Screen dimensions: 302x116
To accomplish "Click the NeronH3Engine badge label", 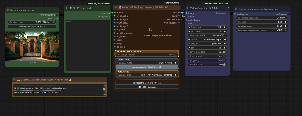I will tap(172, 3).
